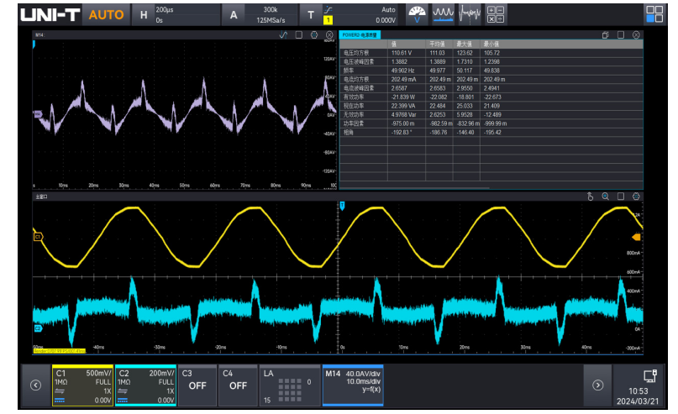Click the zoom magnifier icon in main window

click(x=605, y=197)
